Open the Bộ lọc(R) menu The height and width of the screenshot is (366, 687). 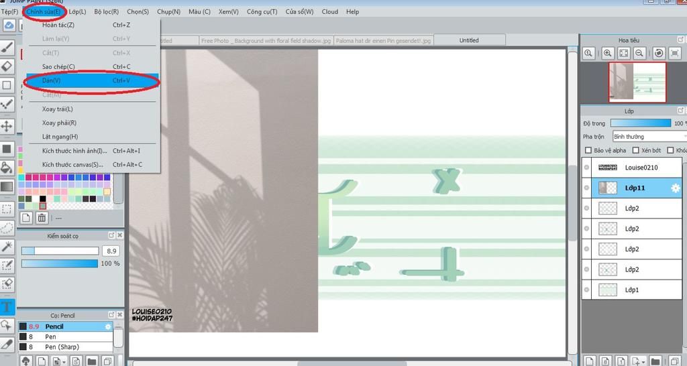point(106,11)
